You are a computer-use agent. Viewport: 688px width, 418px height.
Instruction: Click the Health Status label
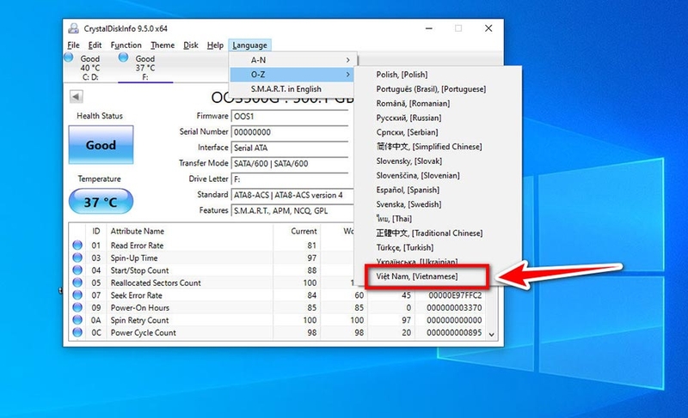point(100,116)
